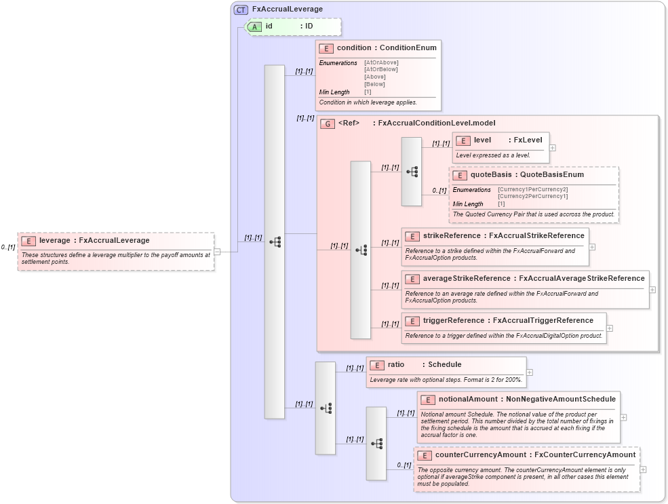Open the FxAccrualAverageStrikeReference type link

582,278
